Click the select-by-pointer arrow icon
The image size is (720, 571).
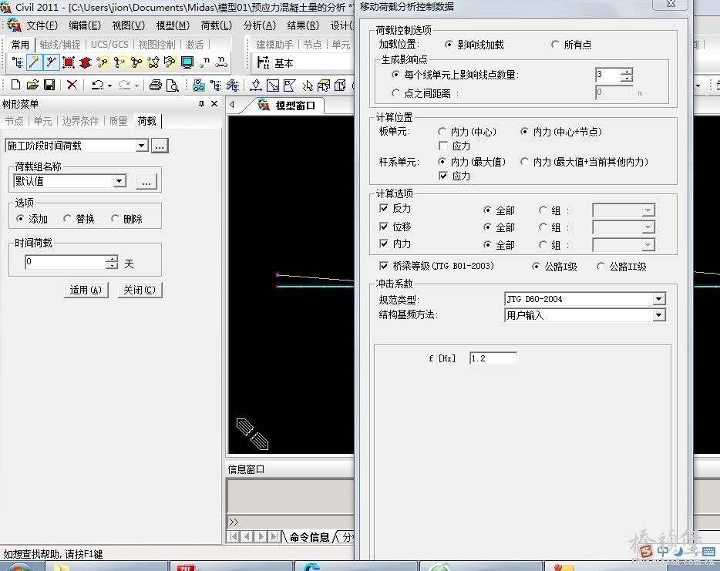pos(307,85)
